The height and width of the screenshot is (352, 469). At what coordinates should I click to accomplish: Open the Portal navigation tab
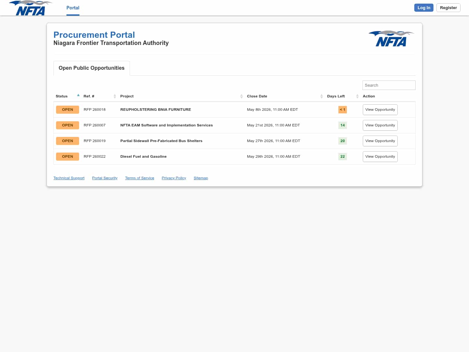pyautogui.click(x=73, y=8)
